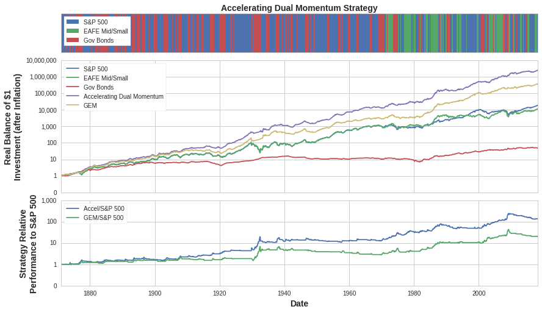This screenshot has width=542, height=312.
Task: Select the Accel/S&P 500 legend entry
Action: [x=104, y=208]
